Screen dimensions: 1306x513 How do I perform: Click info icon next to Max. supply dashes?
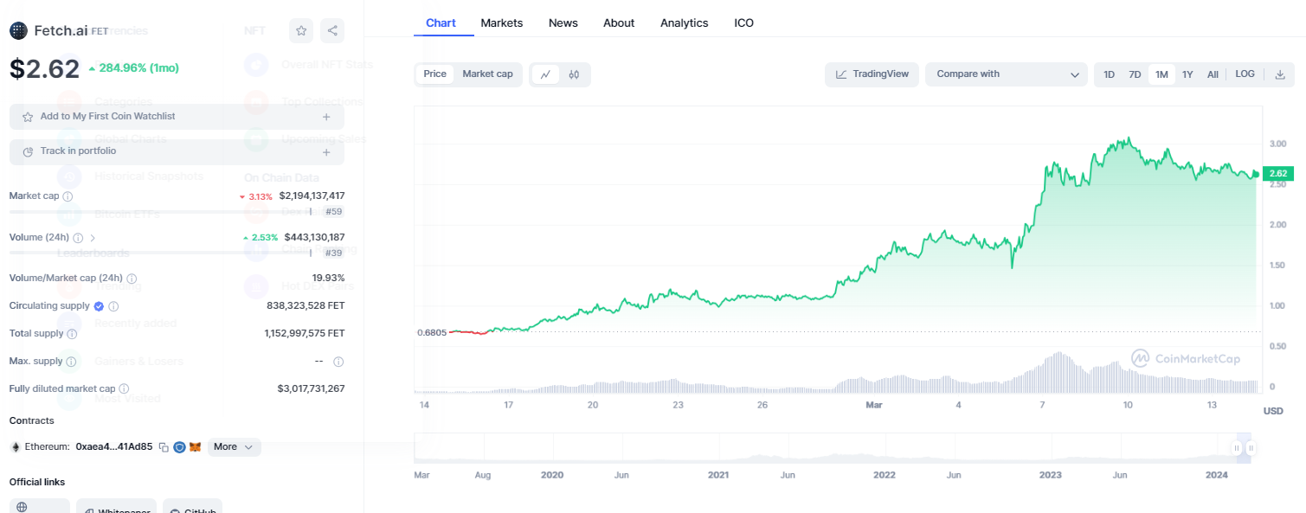click(x=338, y=362)
